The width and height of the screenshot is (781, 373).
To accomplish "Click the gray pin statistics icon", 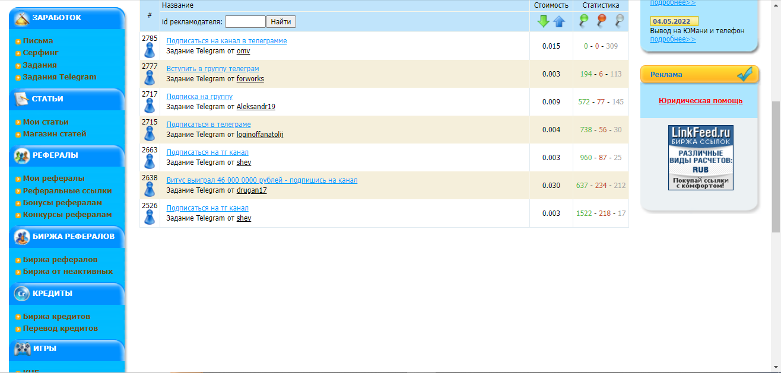I will 620,21.
